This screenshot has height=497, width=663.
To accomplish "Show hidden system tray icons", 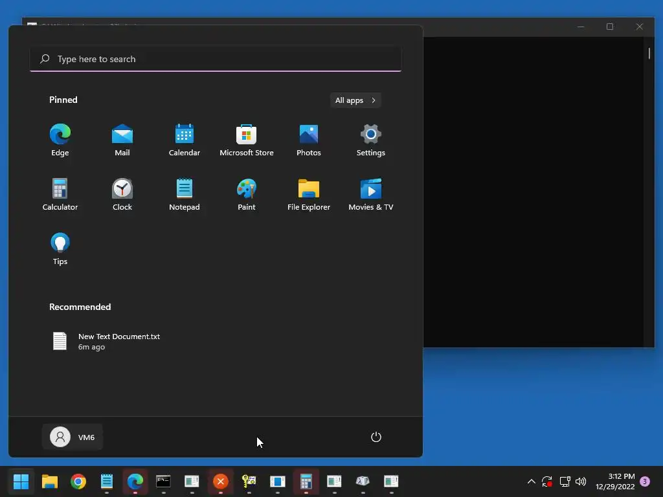I will pos(532,481).
